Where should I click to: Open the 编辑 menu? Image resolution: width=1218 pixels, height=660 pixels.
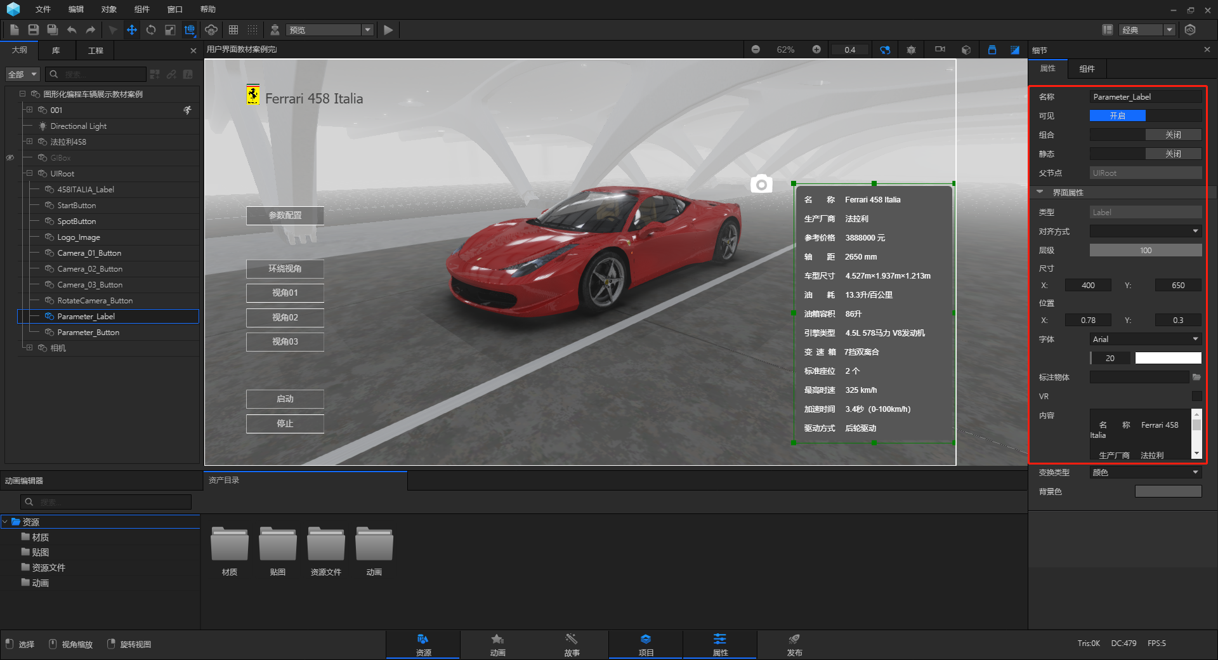point(76,10)
